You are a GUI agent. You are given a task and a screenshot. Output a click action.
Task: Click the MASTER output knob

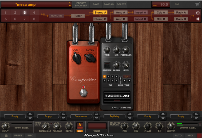pyautogui.click(x=171, y=126)
